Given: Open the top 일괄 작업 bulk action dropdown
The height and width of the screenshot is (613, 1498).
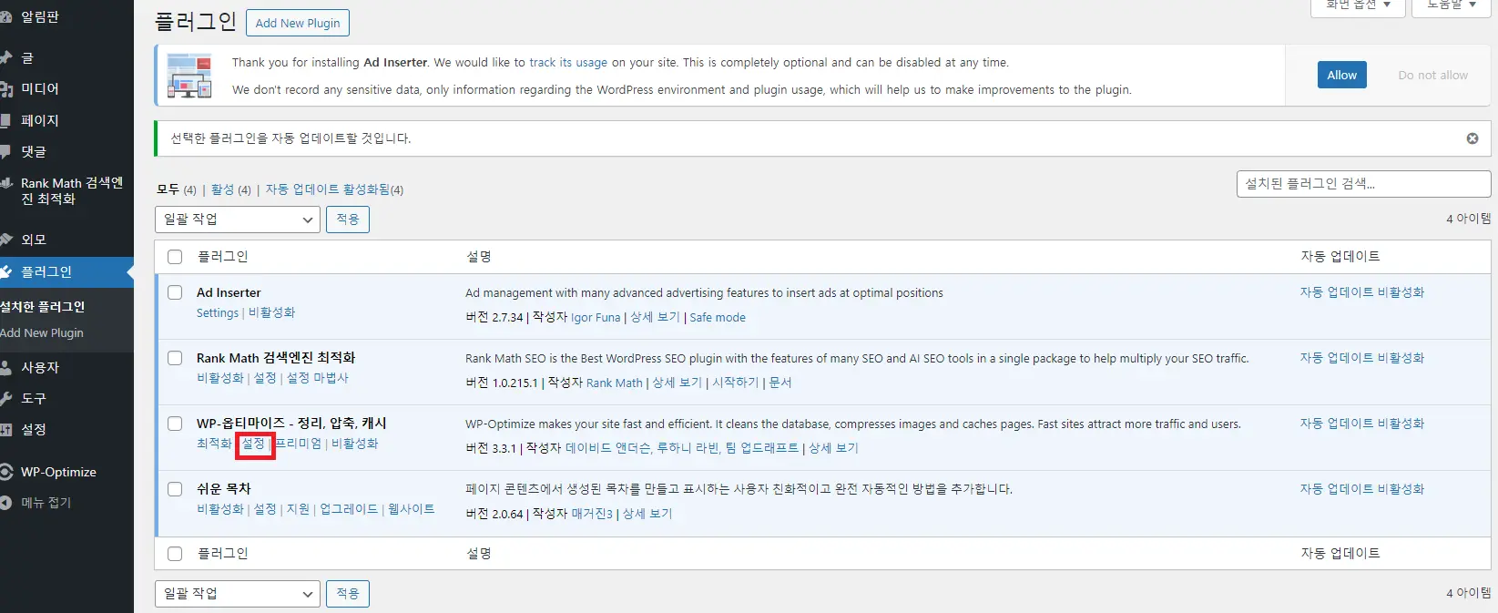Looking at the screenshot, I should (238, 220).
